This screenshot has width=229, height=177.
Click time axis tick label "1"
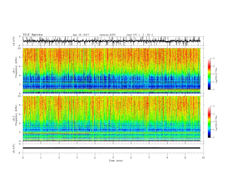point(41,158)
